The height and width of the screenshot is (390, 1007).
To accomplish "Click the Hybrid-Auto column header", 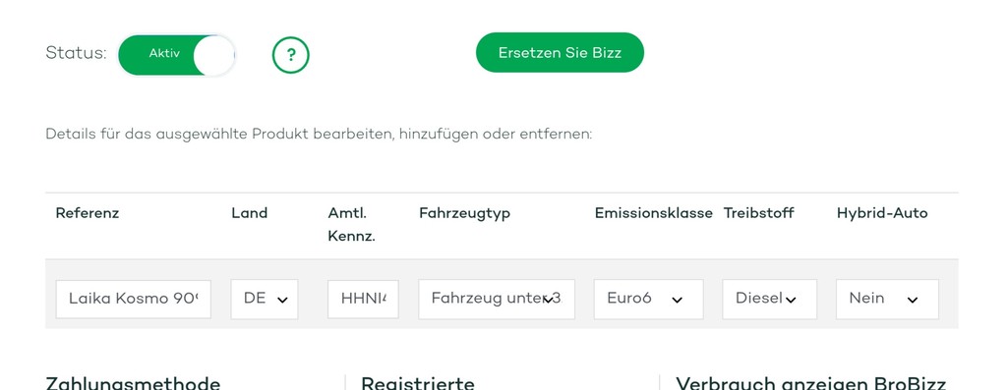I will pyautogui.click(x=882, y=213).
